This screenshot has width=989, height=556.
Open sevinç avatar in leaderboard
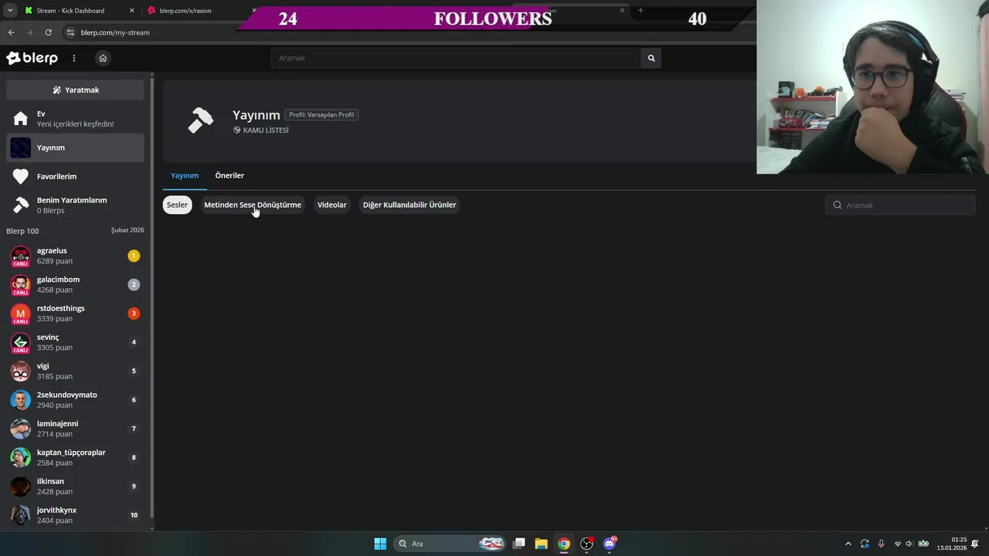tap(21, 342)
